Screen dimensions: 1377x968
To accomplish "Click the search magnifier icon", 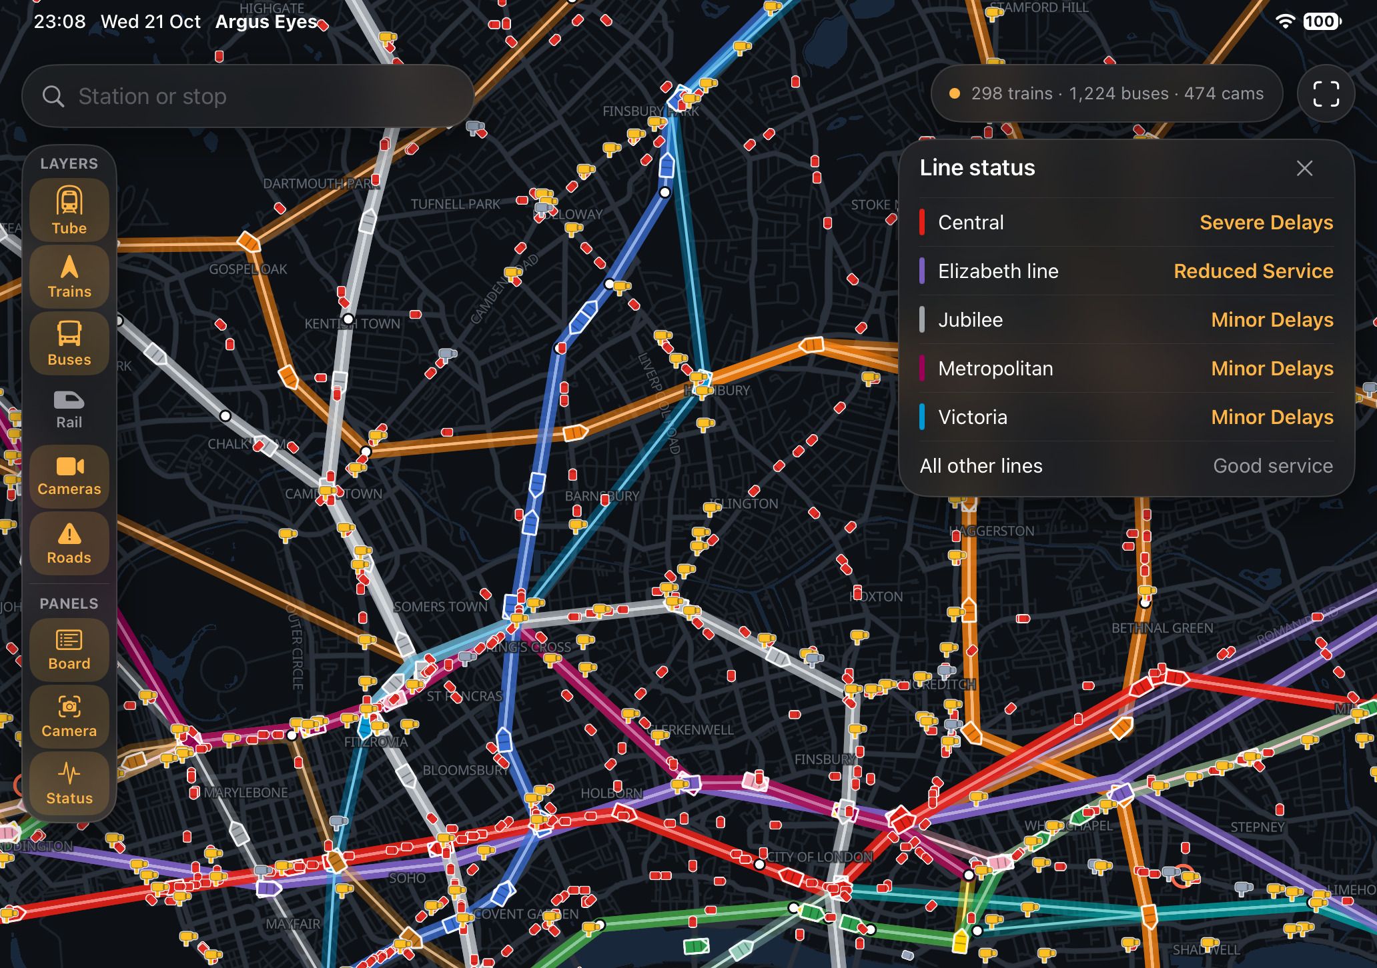I will pos(53,97).
